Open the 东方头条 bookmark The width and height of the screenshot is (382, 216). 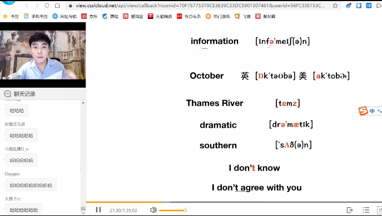(x=189, y=16)
